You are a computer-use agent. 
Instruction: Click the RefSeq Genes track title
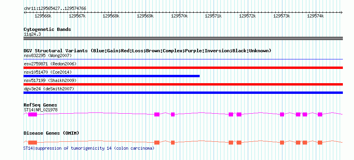pyautogui.click(x=41, y=105)
